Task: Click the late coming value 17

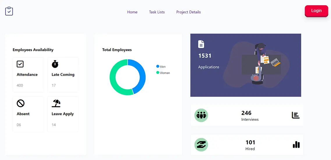Action: [x=54, y=86]
